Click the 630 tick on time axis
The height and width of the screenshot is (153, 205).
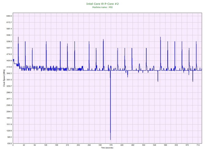point(176,145)
